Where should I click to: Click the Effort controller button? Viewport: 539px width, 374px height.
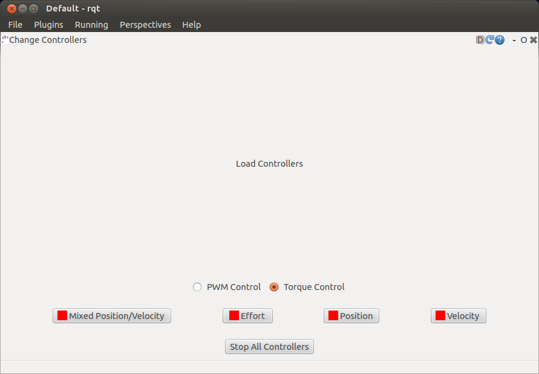tap(247, 316)
